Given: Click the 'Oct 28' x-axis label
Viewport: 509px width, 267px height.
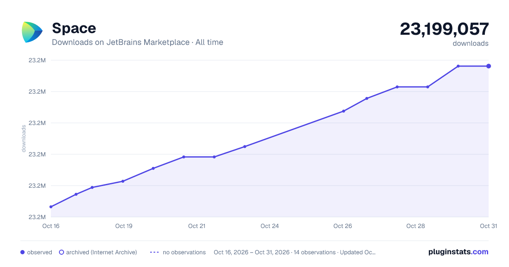Looking at the screenshot, I should tap(416, 226).
